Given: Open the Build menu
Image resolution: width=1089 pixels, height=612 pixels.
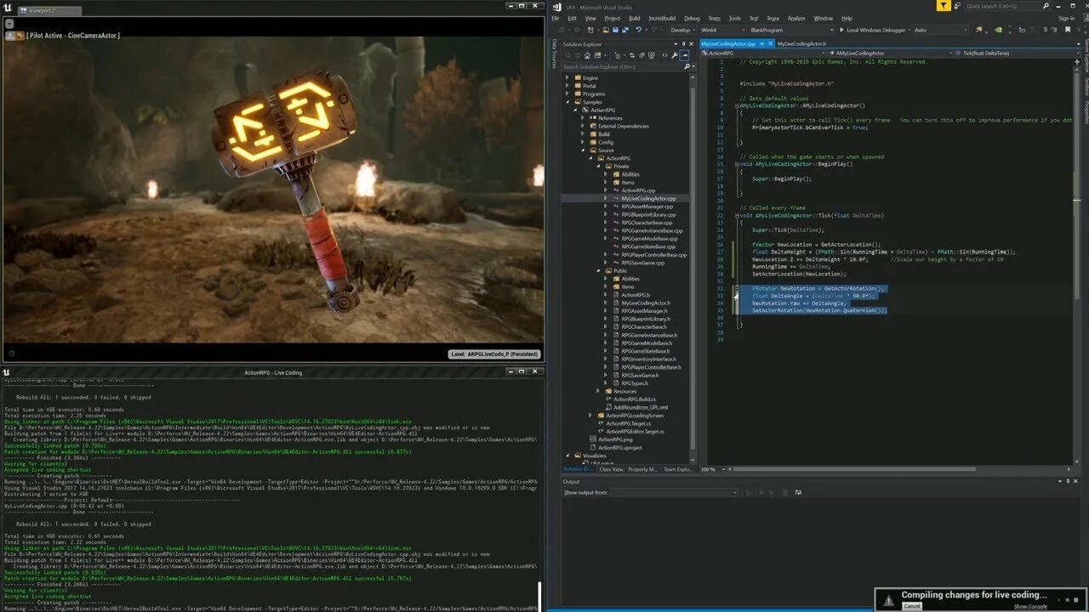Looking at the screenshot, I should coord(634,18).
